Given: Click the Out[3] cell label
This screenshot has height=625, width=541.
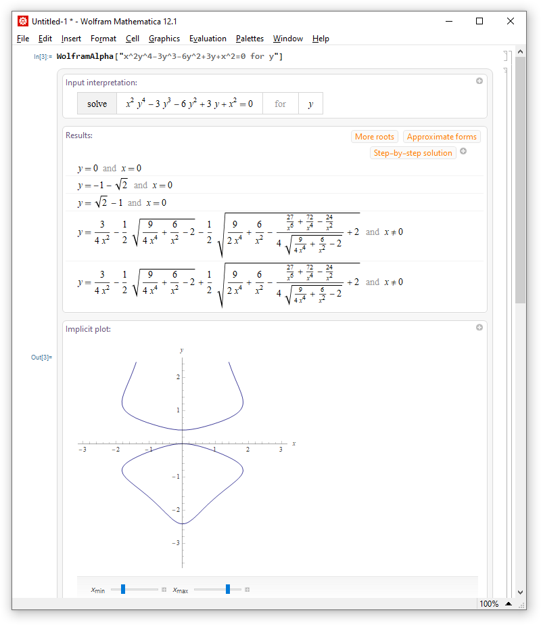Looking at the screenshot, I should point(41,357).
